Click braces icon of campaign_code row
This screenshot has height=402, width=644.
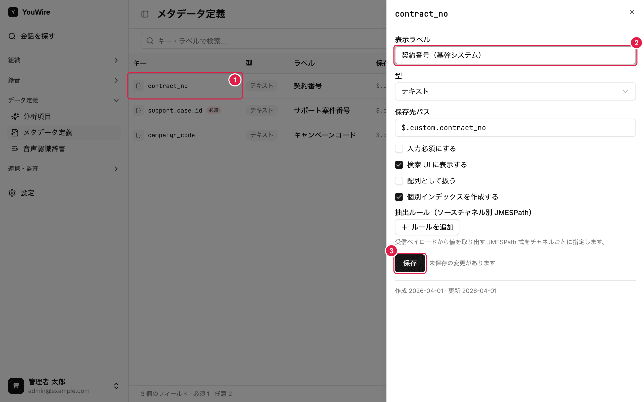tap(138, 135)
